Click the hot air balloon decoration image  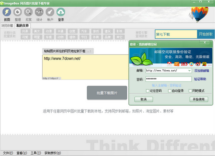tap(199, 14)
